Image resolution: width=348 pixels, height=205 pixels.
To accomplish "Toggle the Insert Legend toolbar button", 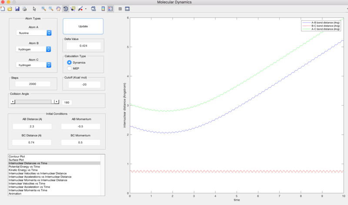I will pyautogui.click(x=110, y=9).
